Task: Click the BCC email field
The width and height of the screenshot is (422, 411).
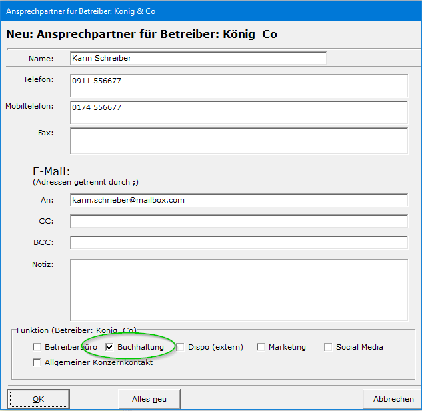Action: [238, 242]
